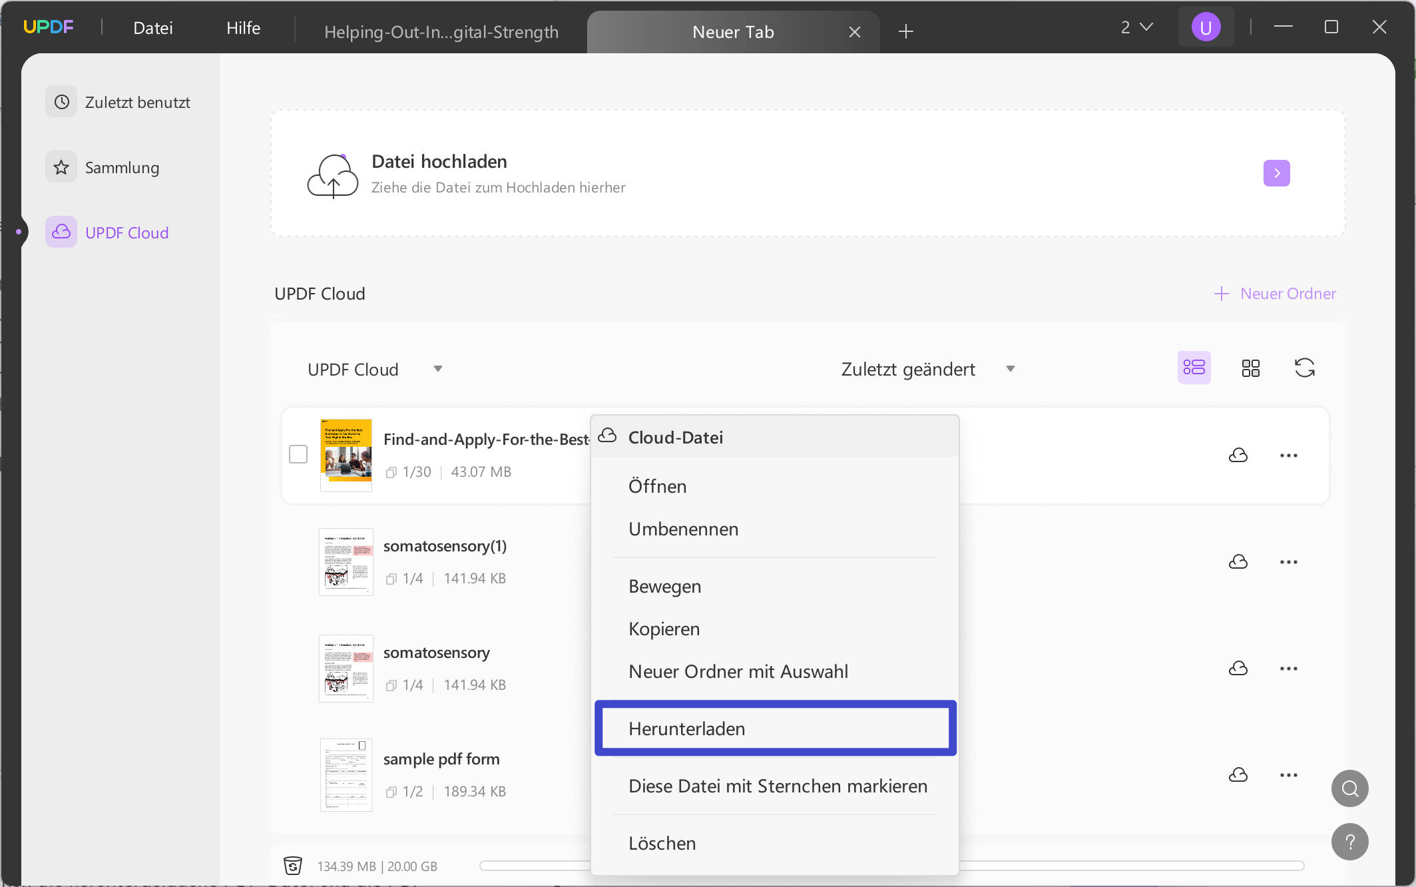
Task: Expand the open windows count dropdown
Action: (x=1136, y=28)
